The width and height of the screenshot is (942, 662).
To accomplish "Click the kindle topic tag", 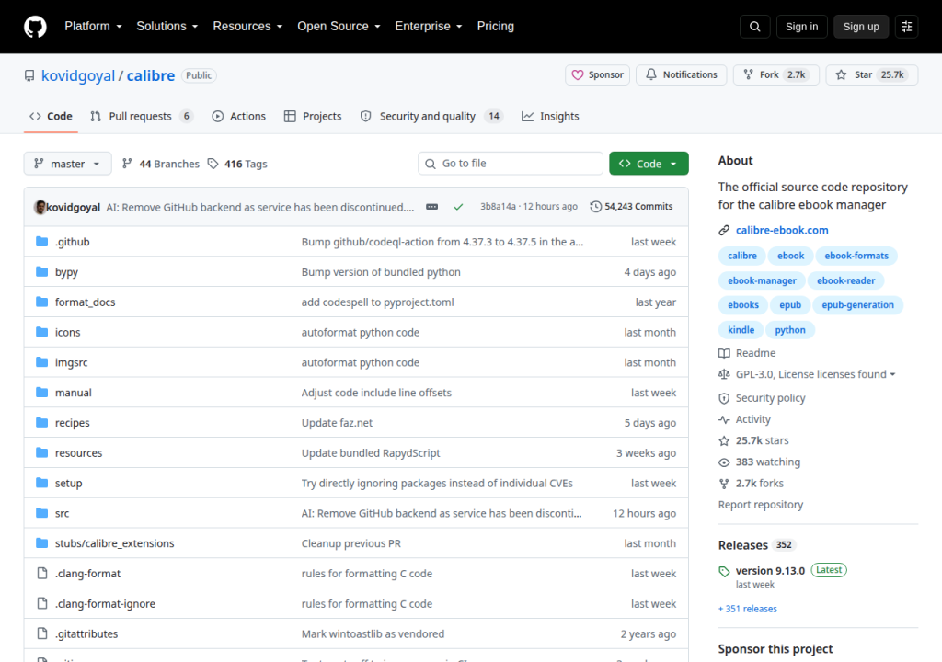I will [x=741, y=330].
